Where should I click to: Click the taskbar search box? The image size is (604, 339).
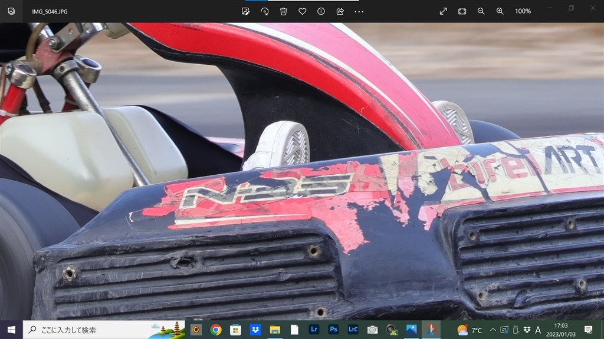104,330
